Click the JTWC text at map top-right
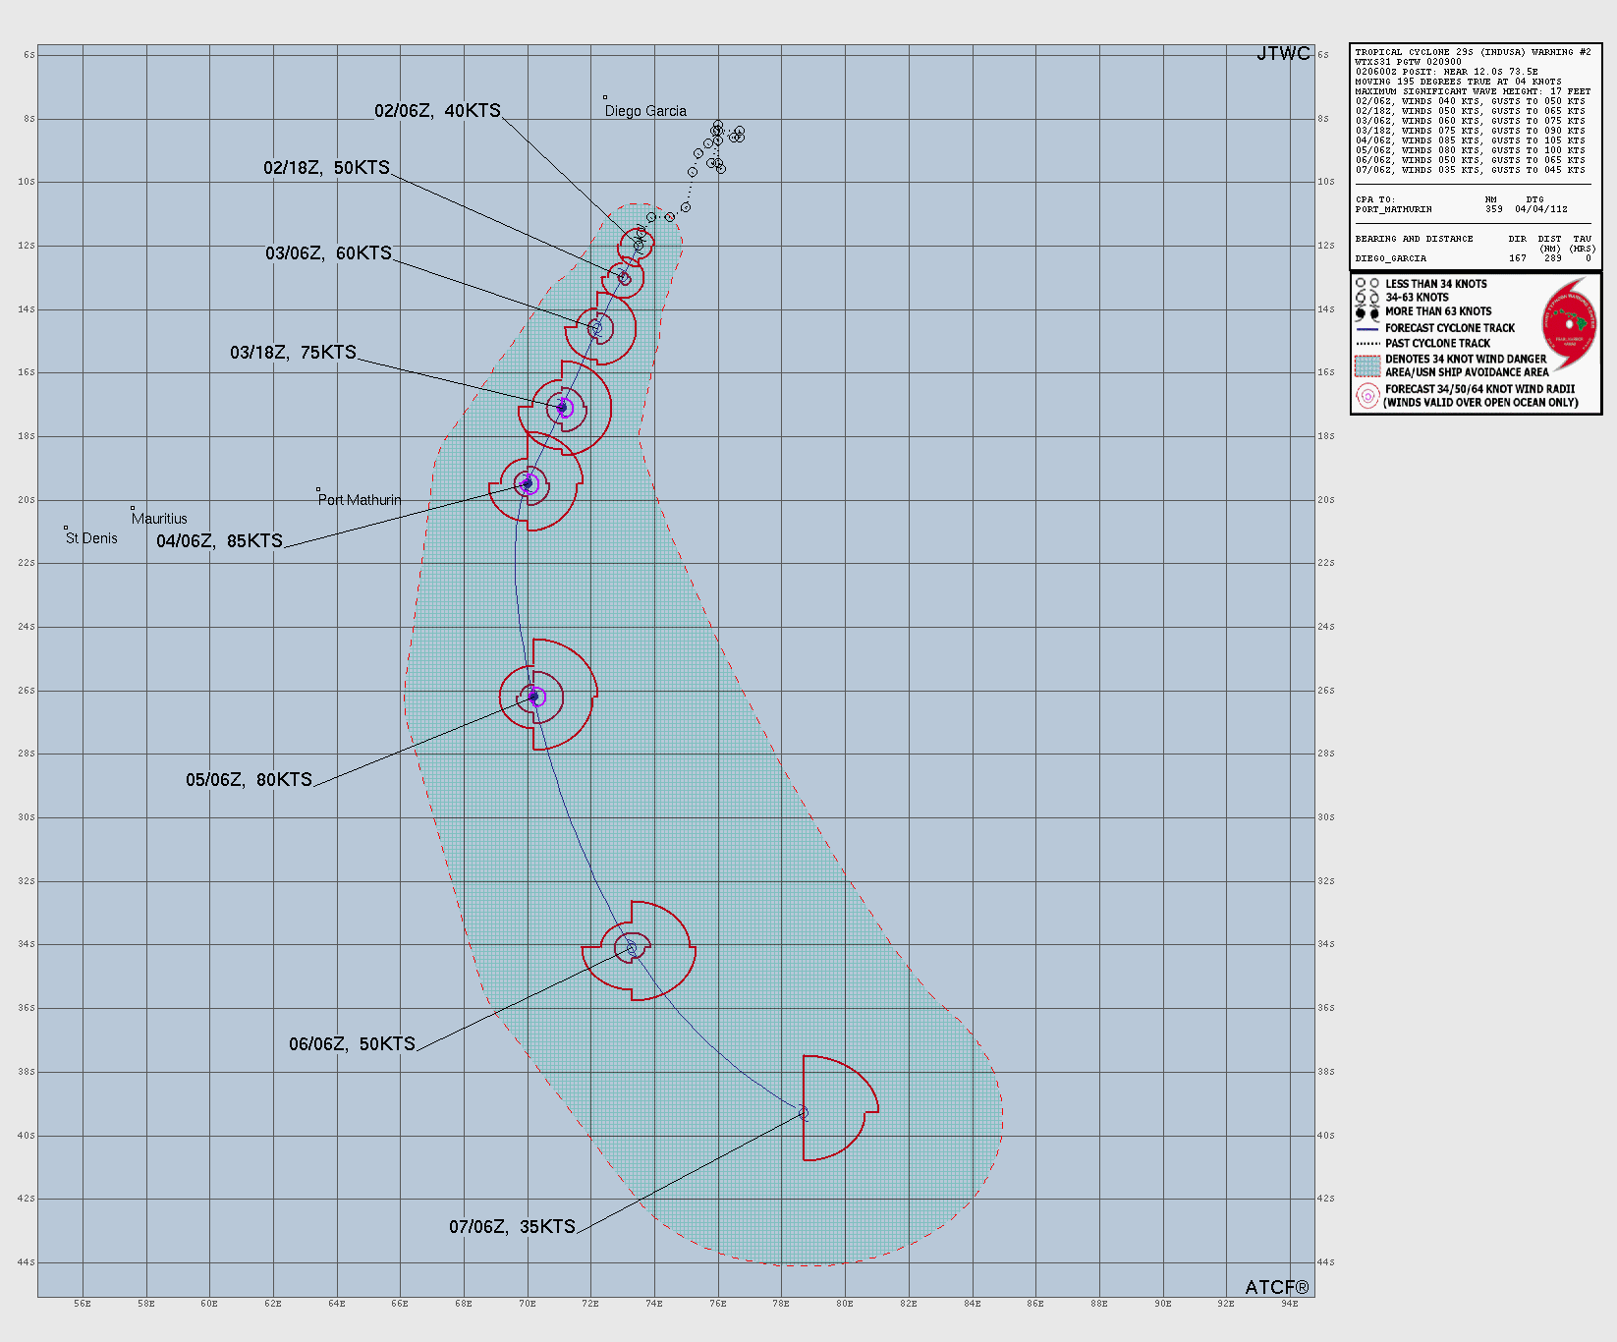Viewport: 1617px width, 1342px height. point(1283,54)
